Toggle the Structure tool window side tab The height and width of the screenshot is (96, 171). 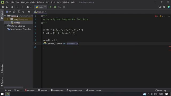(2, 68)
